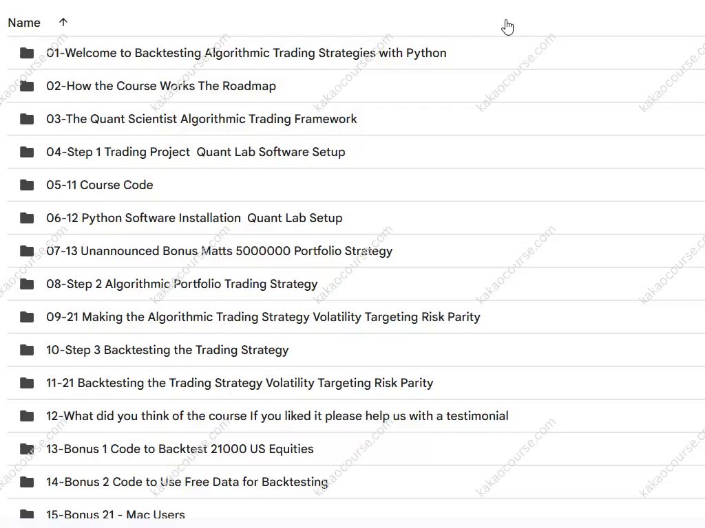Select the 10-Step 3 Backtesting the Trading Strategy name
Screen dimensions: 705x528
(167, 350)
